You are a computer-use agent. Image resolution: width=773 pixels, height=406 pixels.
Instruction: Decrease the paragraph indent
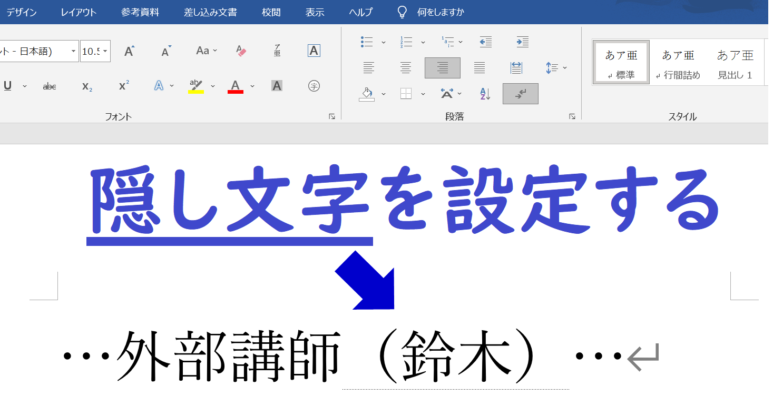point(485,42)
